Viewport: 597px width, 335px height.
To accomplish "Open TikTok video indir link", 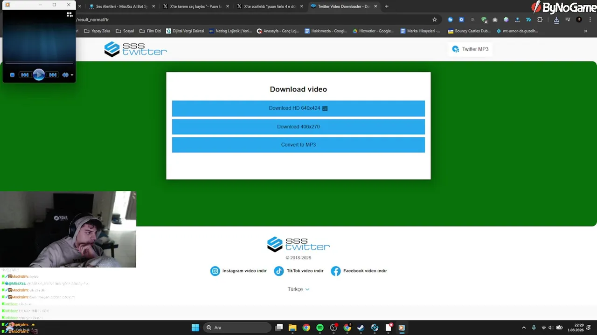I will click(298, 271).
